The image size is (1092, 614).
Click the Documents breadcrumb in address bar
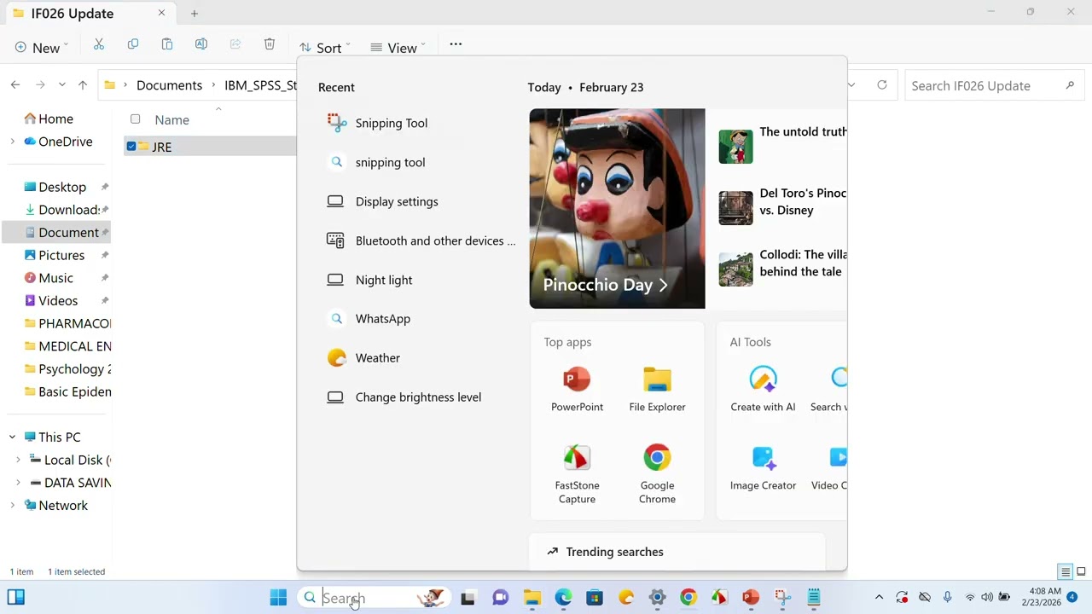coord(169,85)
